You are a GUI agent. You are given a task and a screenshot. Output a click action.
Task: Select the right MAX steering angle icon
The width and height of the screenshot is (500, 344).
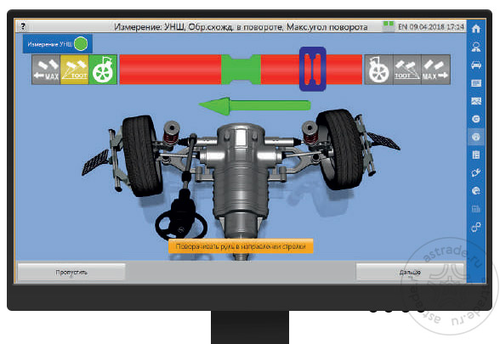[435, 70]
